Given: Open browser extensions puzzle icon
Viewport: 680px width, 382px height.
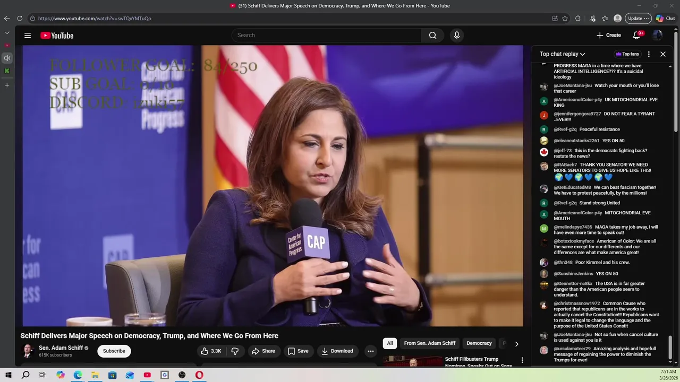Looking at the screenshot, I should (x=578, y=19).
